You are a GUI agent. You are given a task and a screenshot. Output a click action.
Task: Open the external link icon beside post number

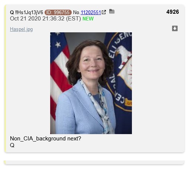click(x=104, y=12)
